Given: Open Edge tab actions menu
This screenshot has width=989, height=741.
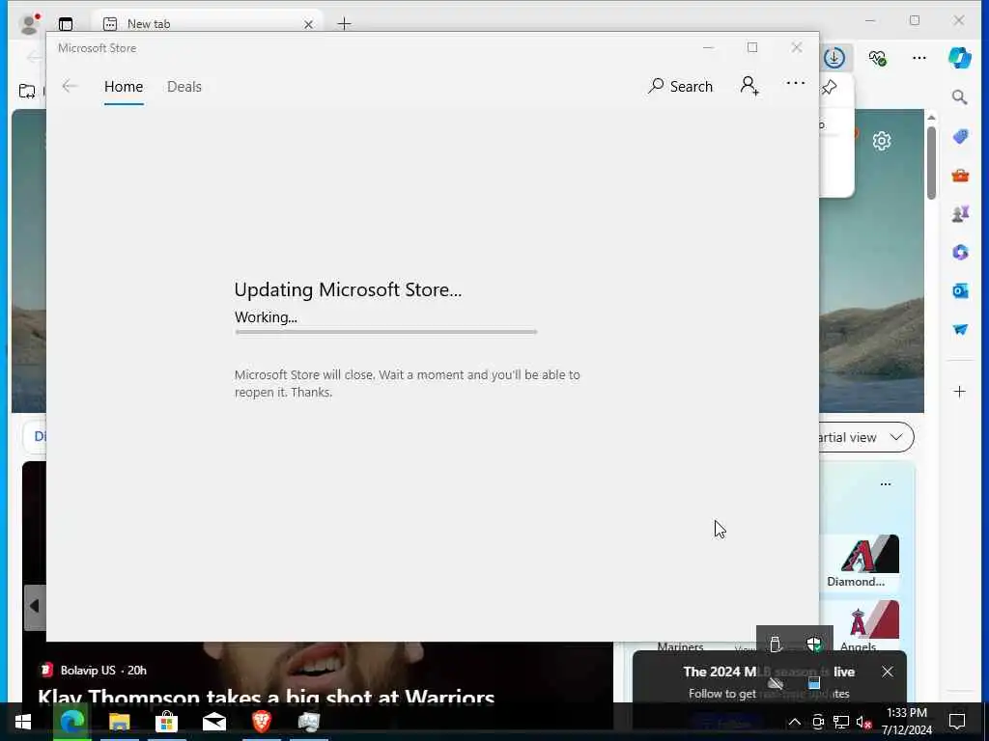Looking at the screenshot, I should 66,24.
